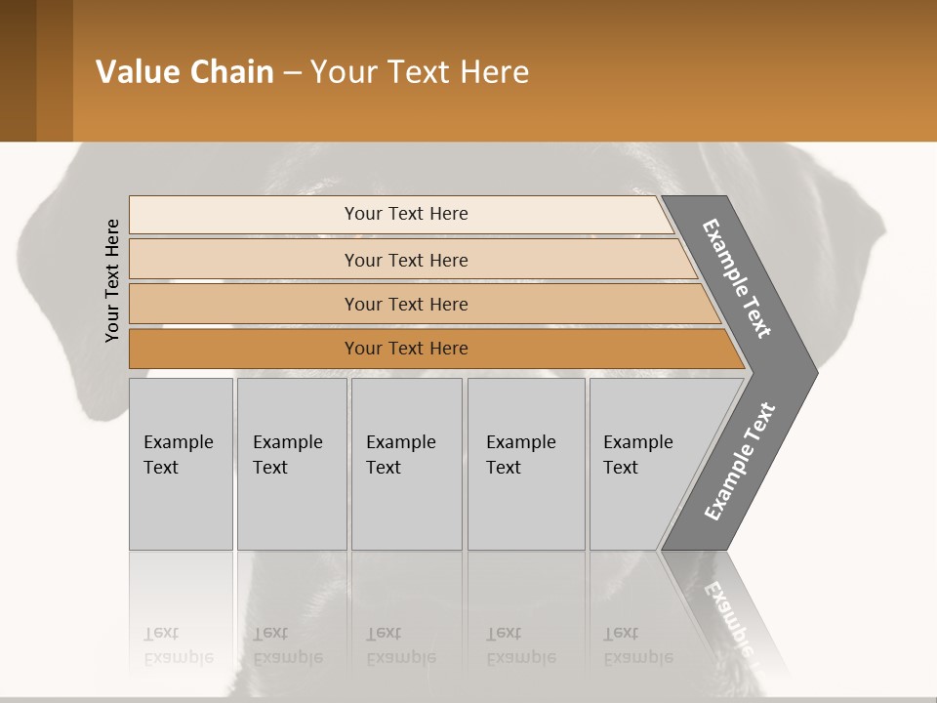Click the lighter brown stripe next to the dark one

55,70
